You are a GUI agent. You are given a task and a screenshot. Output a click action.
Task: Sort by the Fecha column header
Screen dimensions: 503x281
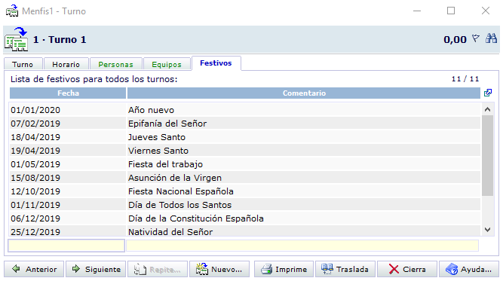point(68,93)
